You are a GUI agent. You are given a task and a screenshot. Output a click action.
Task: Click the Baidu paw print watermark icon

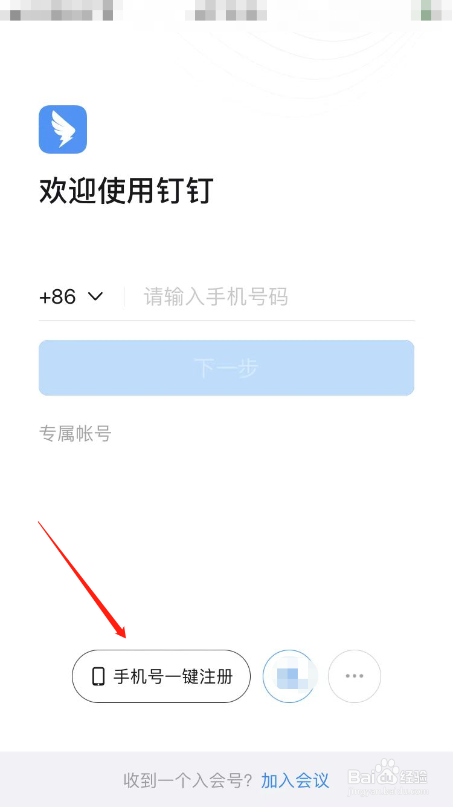pos(388,772)
